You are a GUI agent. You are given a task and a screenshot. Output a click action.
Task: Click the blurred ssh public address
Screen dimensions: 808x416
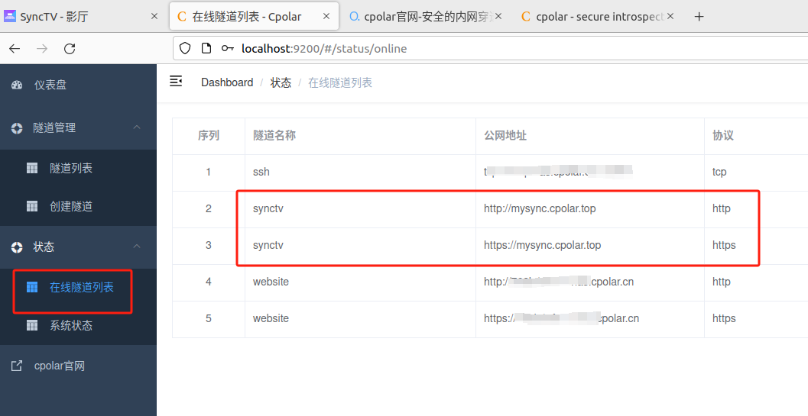(558, 172)
